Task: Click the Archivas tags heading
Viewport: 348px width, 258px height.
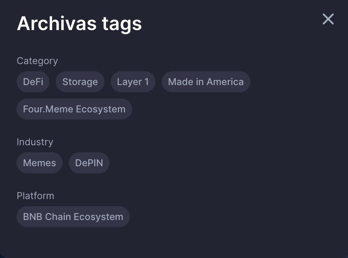Action: (79, 23)
